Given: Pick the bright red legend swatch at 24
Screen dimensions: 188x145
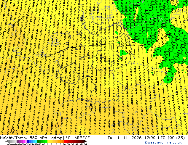Looking at the screenshot, I should tap(65, 141).
